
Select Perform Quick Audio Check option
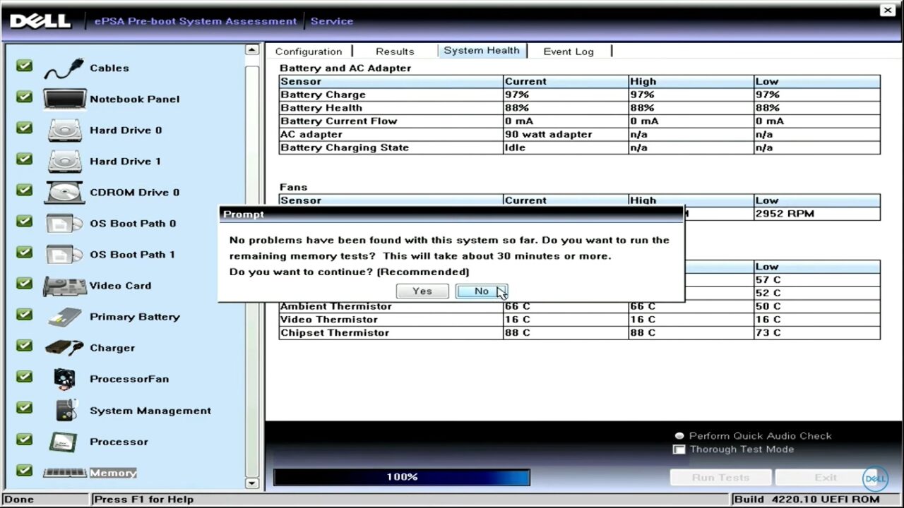tap(679, 436)
